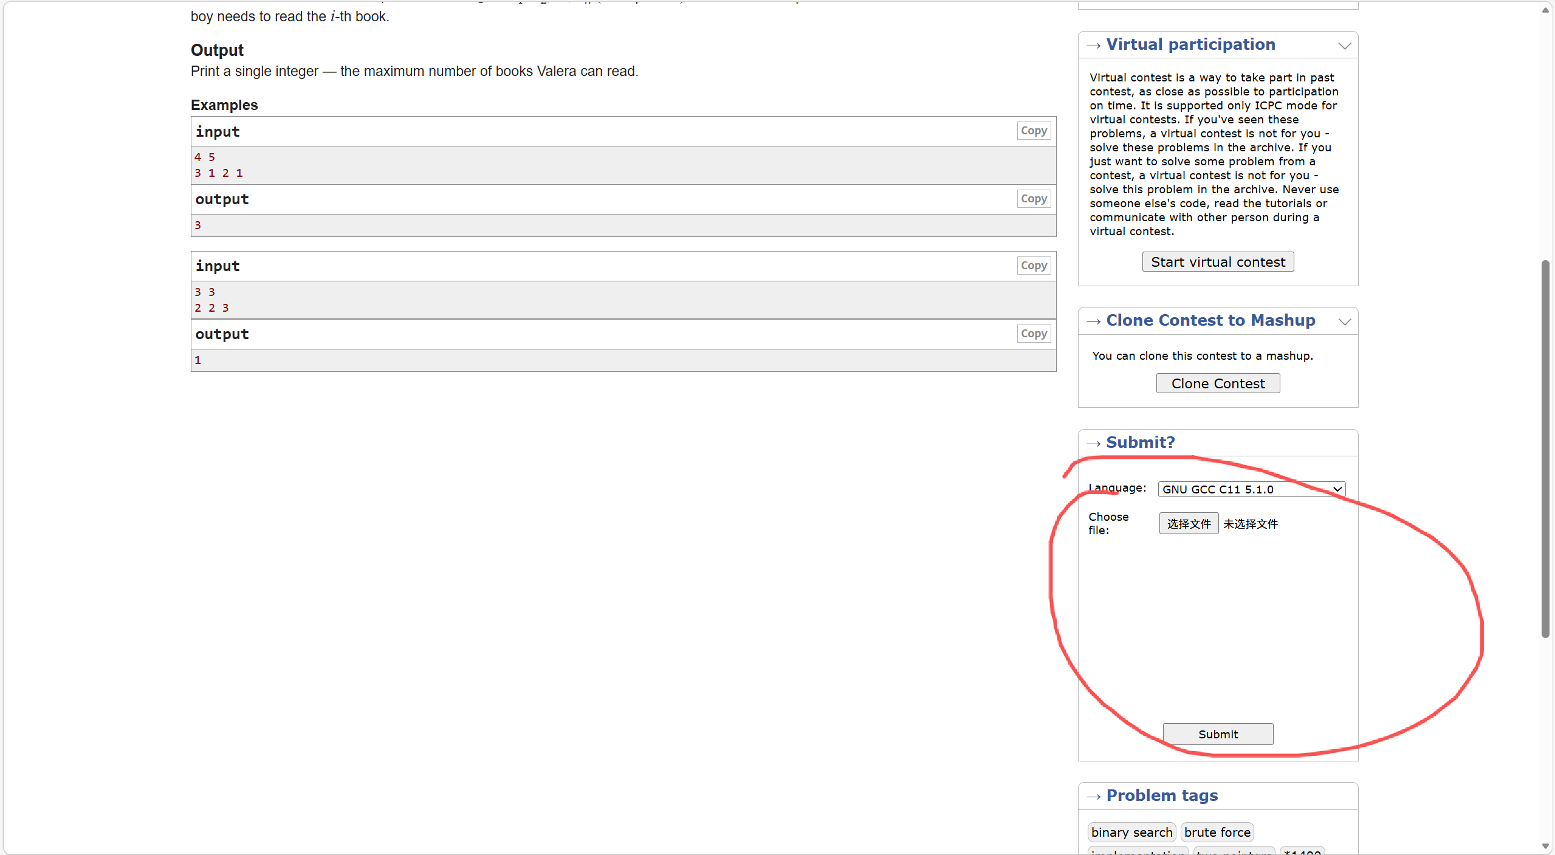Click the Submit? header arrow icon

click(1093, 444)
